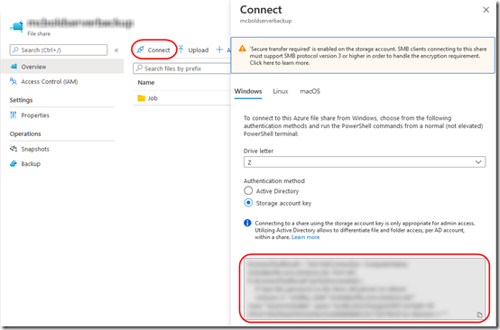Image resolution: width=500 pixels, height=330 pixels.
Task: Click the Backup cloud icon
Action: (x=14, y=164)
